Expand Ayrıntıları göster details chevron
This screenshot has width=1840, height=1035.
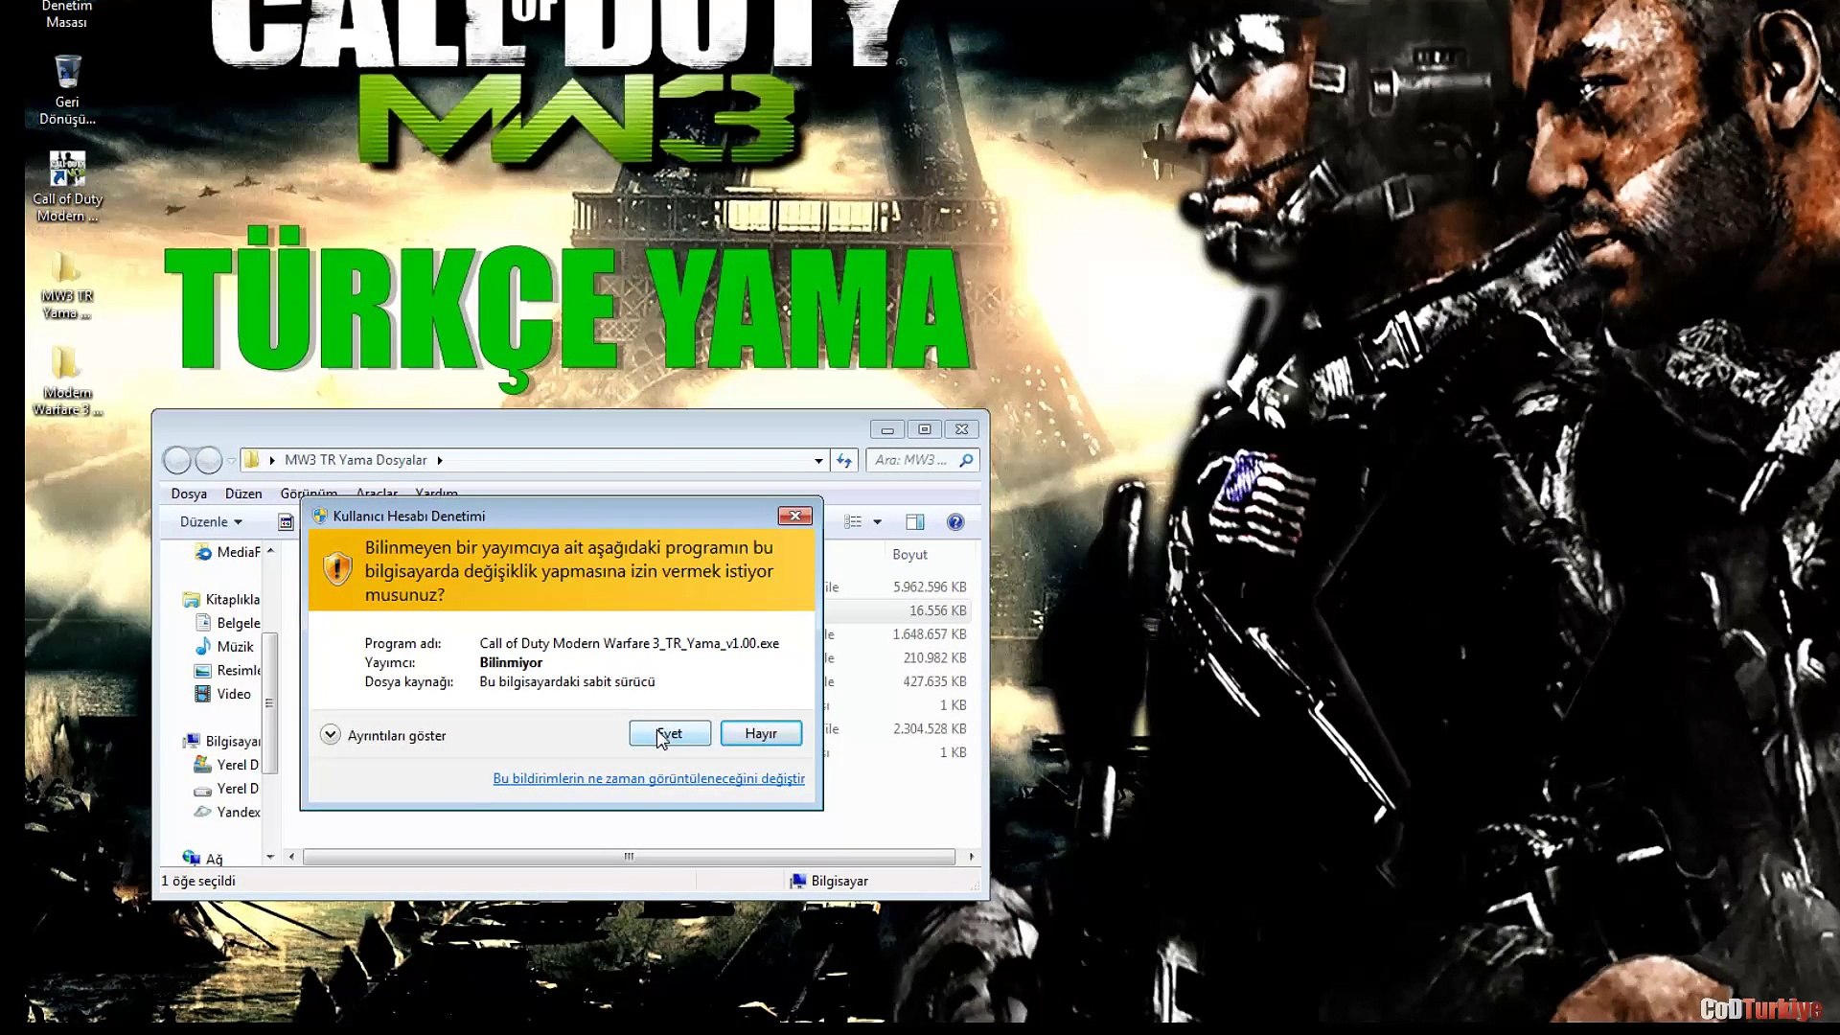click(x=331, y=735)
